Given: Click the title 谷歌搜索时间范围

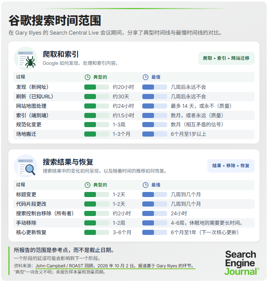Looking at the screenshot, I should click(x=55, y=20).
